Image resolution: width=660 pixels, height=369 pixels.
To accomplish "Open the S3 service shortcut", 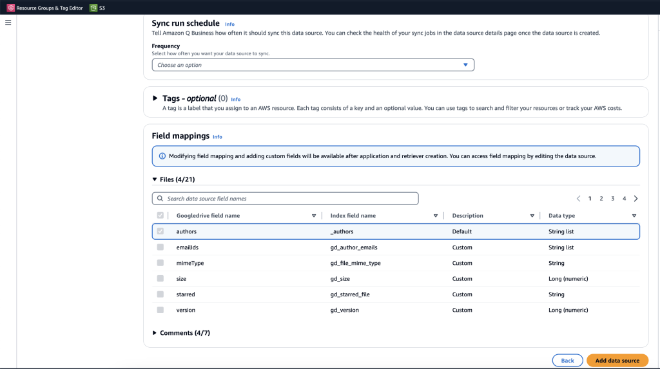I will pos(97,8).
